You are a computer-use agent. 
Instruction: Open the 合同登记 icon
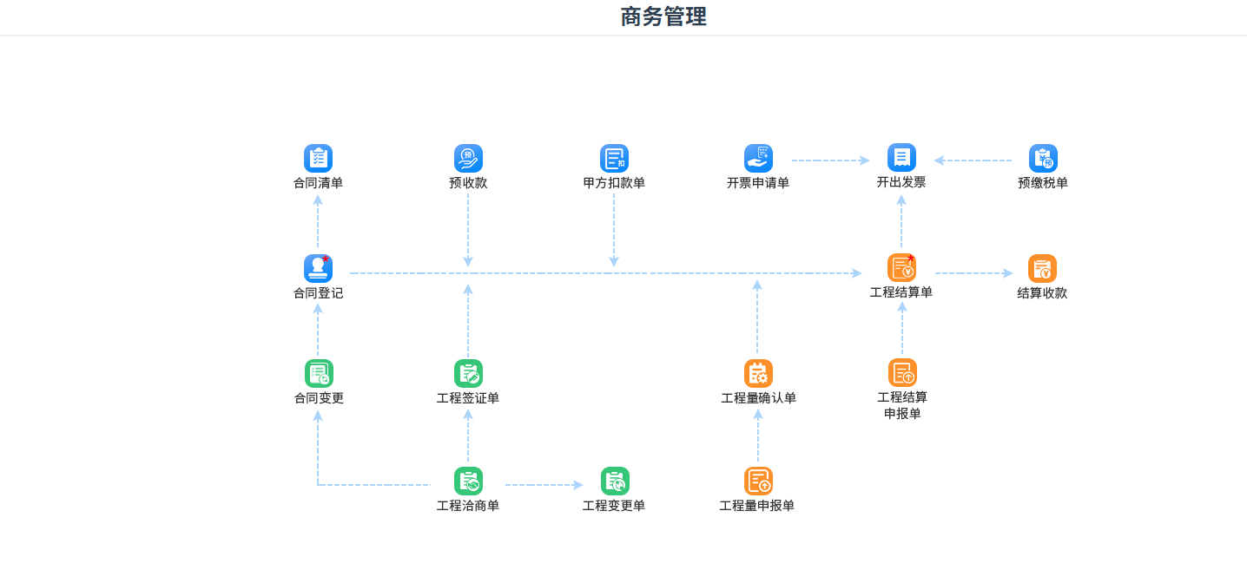(x=318, y=268)
